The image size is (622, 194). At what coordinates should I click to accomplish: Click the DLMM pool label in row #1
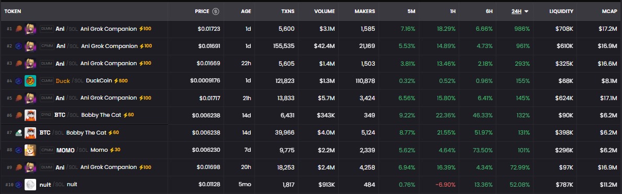pyautogui.click(x=47, y=29)
